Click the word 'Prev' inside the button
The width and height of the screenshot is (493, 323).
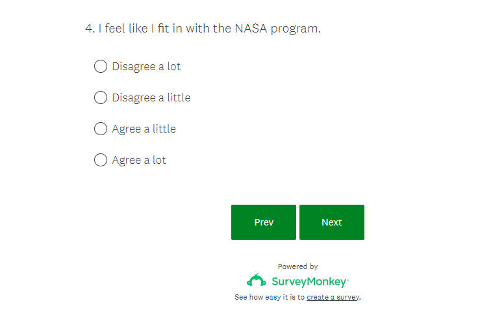264,222
